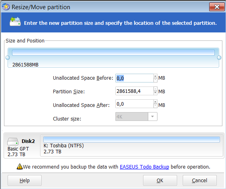
Task: Click right resize handle of partition bar
Action: click(x=219, y=58)
